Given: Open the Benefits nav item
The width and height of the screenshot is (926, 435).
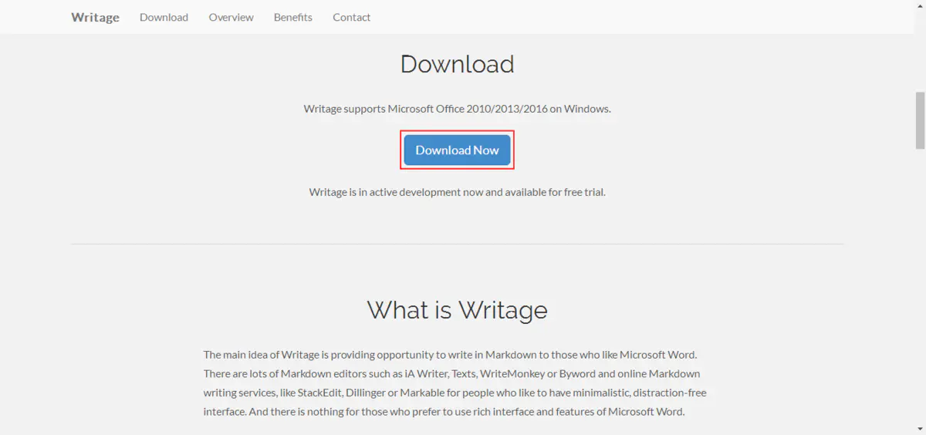Looking at the screenshot, I should (x=293, y=17).
